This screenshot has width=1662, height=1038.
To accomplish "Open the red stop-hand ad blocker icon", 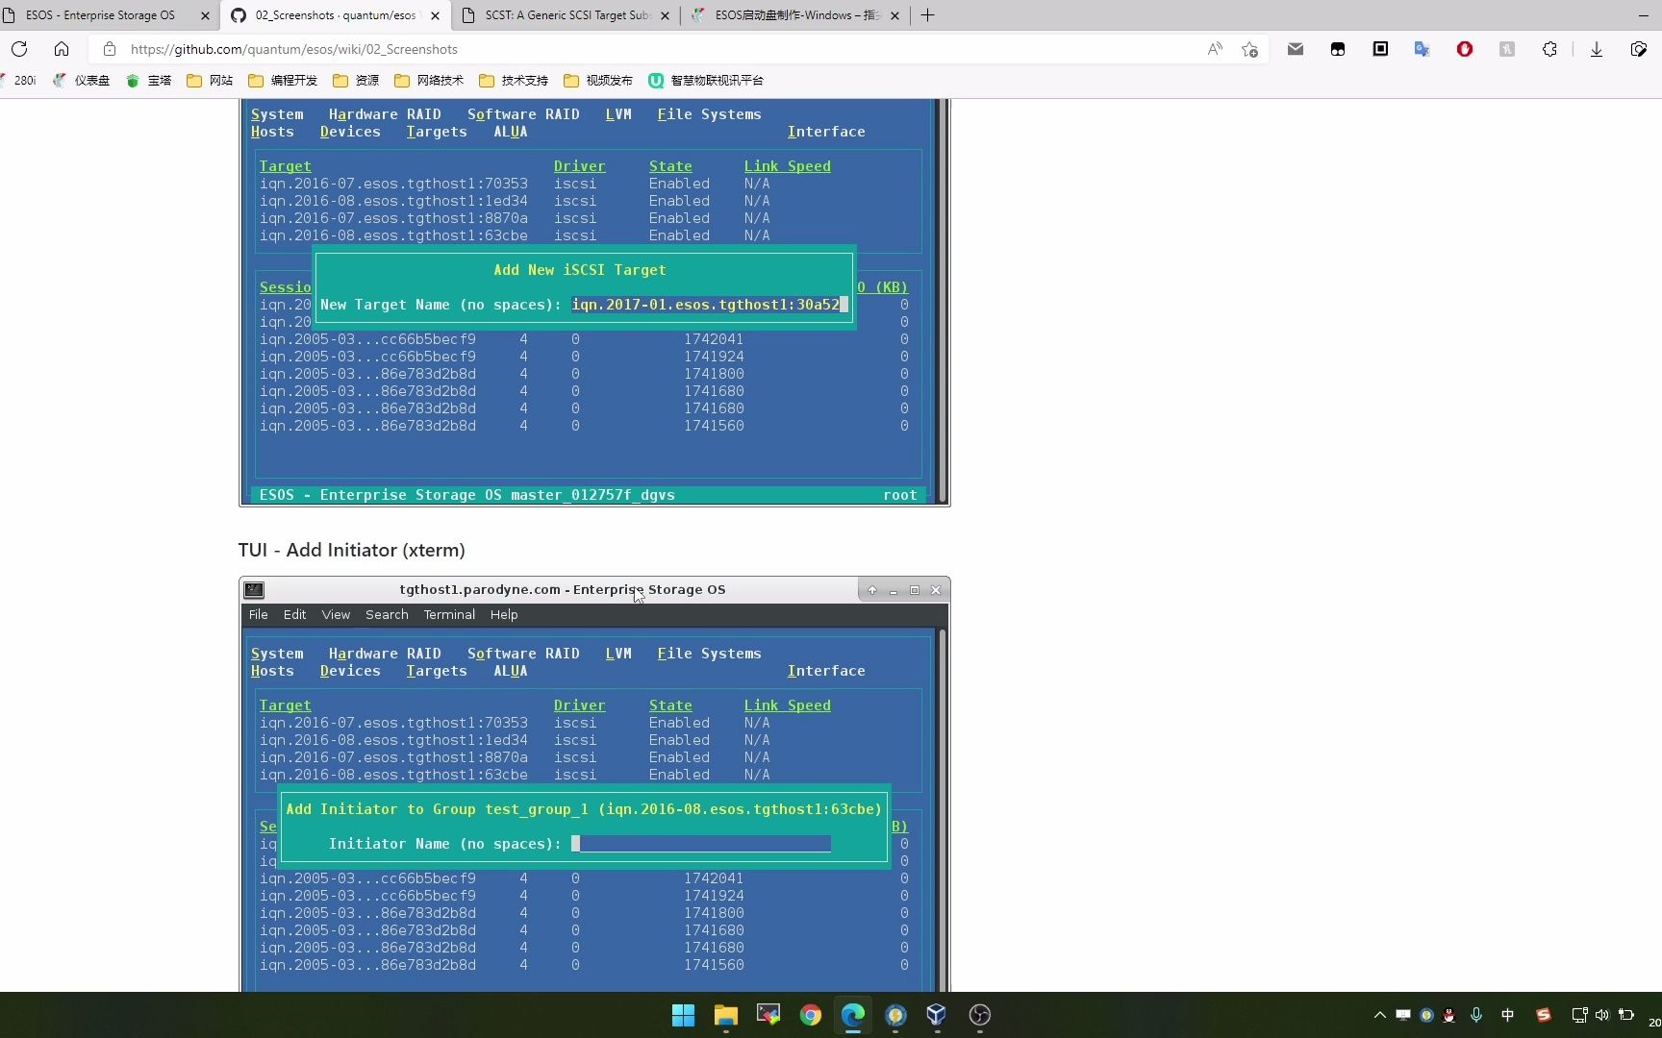I will (1465, 49).
